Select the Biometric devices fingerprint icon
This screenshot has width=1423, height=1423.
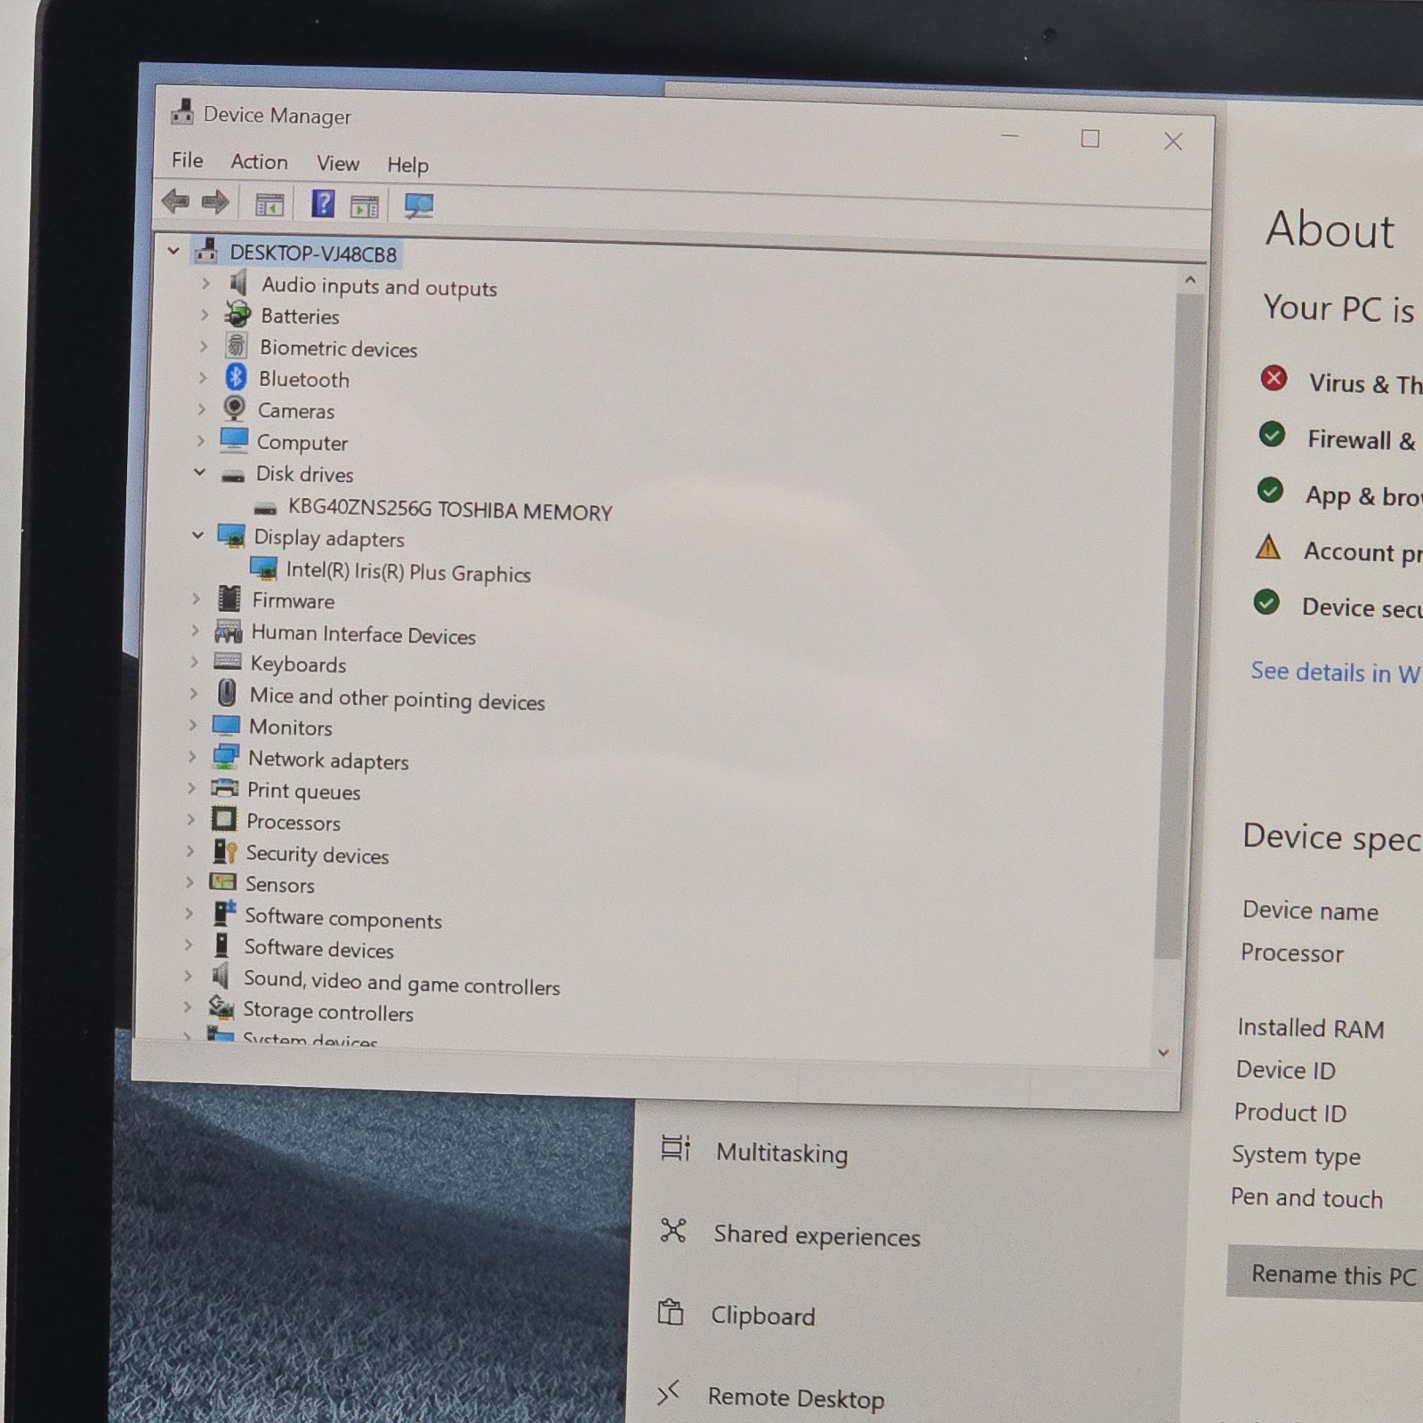(x=237, y=346)
